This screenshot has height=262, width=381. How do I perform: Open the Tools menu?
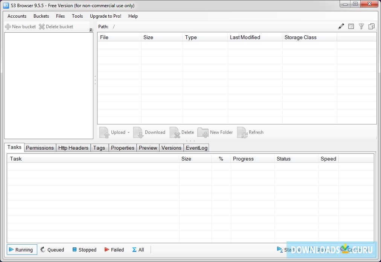[x=77, y=16]
